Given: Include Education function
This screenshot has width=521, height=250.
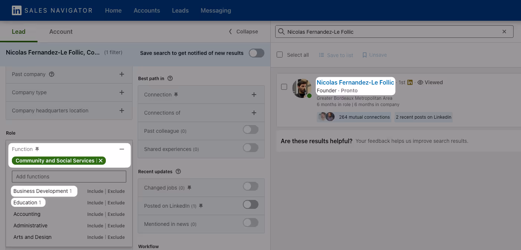Looking at the screenshot, I should point(95,203).
